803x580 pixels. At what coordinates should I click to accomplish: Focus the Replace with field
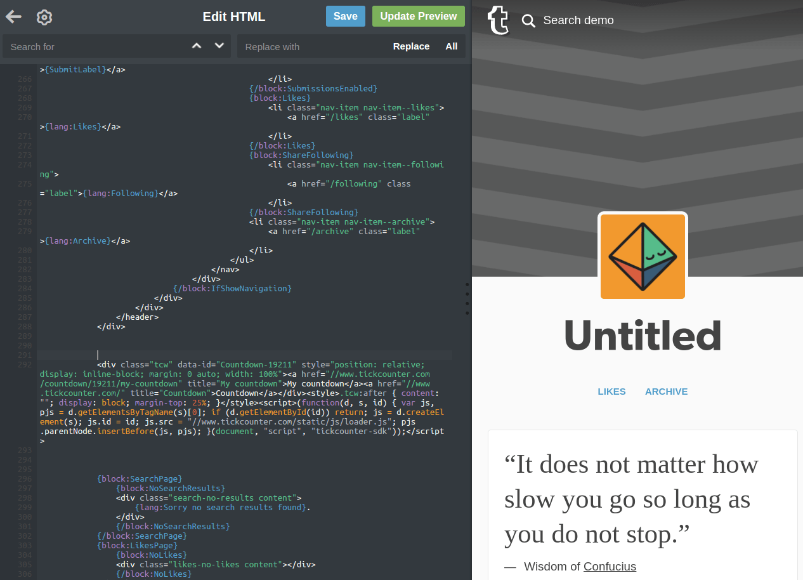click(x=311, y=46)
